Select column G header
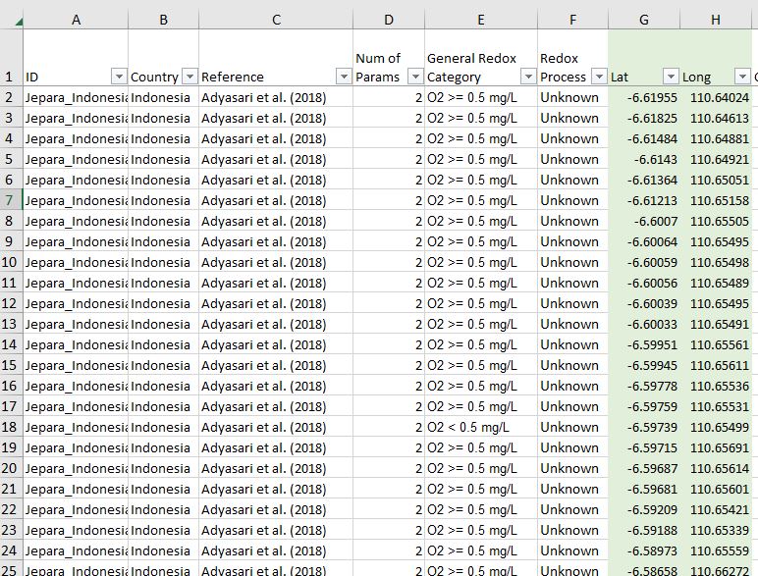 click(644, 20)
